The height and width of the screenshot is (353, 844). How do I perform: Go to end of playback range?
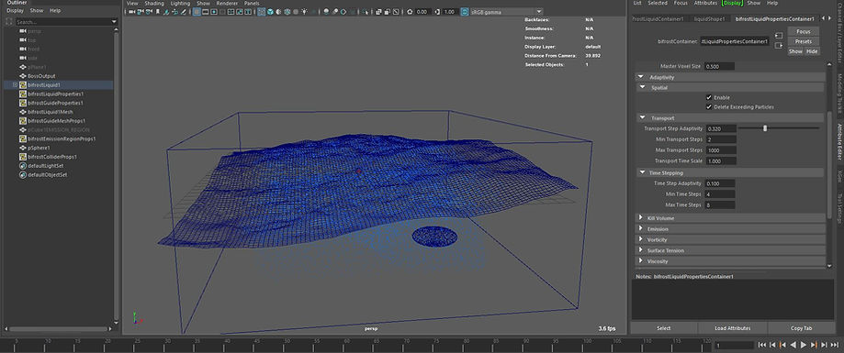pos(834,345)
